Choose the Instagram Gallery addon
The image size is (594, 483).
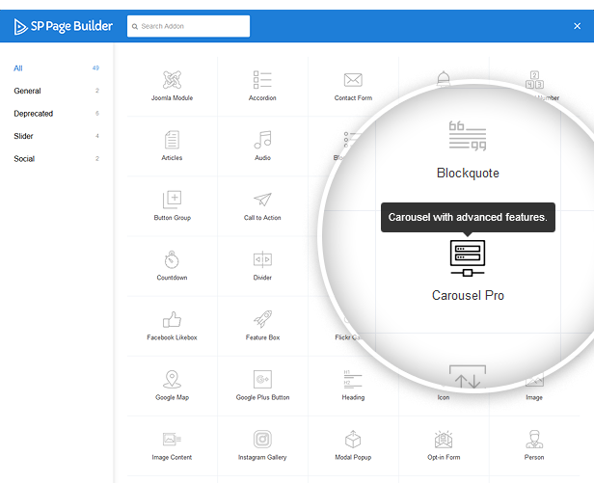pos(262,440)
